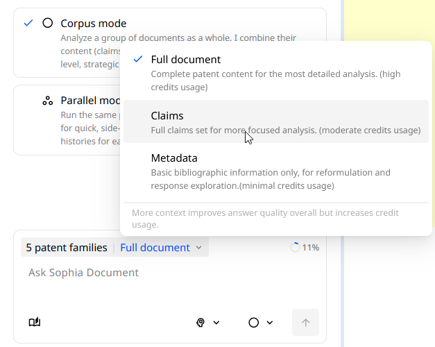Click the Parallel mode three-dots icon
This screenshot has height=347, width=435.
coord(47,101)
